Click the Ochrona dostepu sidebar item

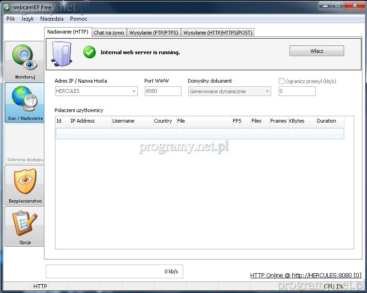click(25, 144)
